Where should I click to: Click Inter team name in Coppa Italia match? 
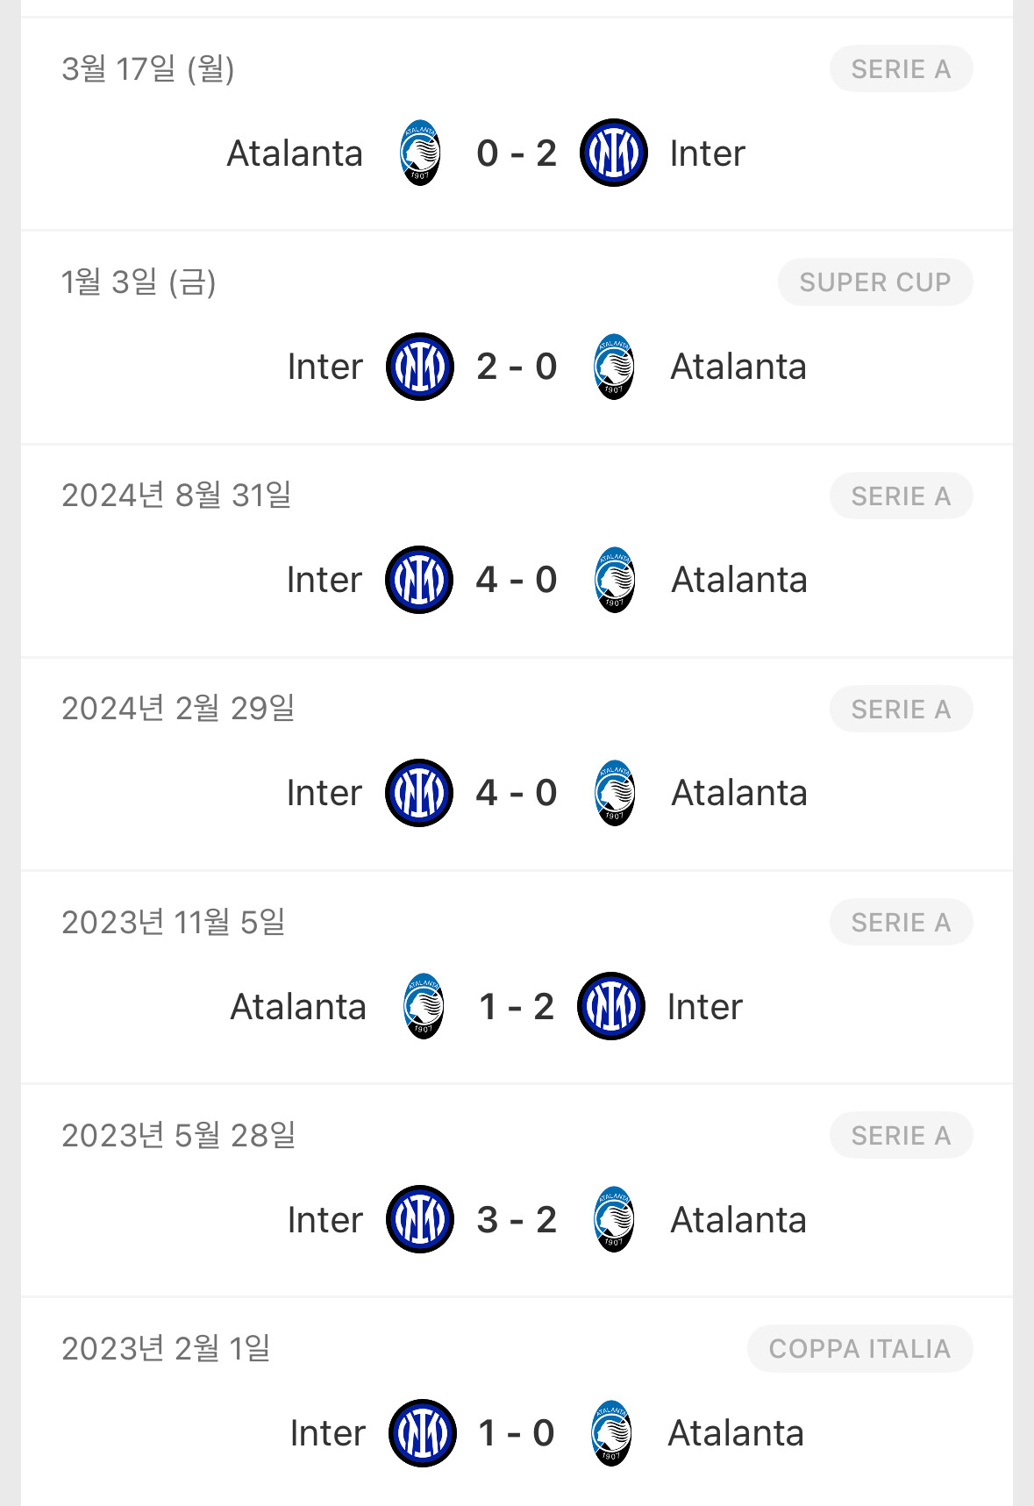pyautogui.click(x=327, y=1433)
